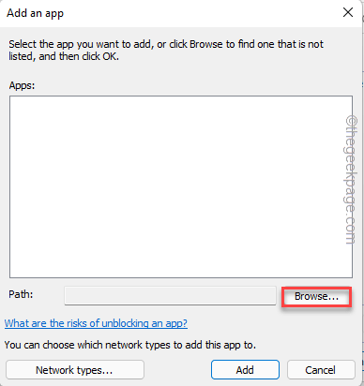The image size is (364, 386).
Task: Click the thegeekpage.com watermark text
Action: click(352, 180)
